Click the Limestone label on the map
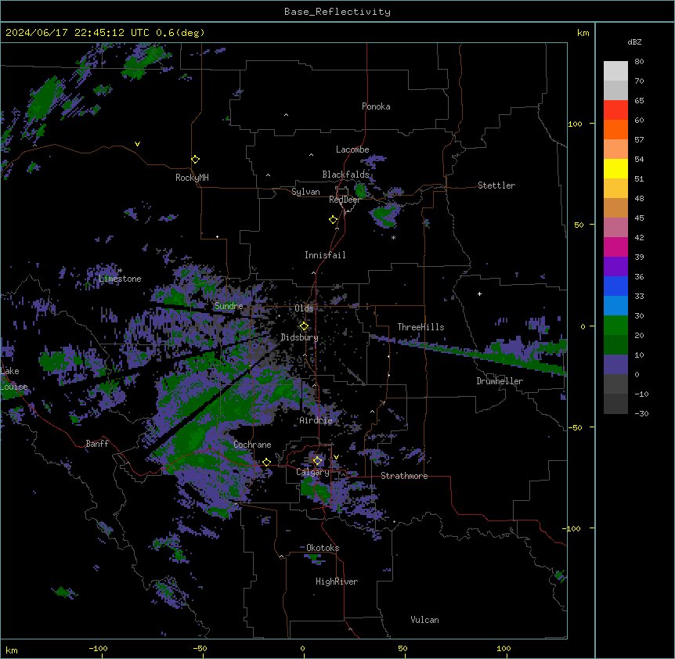 pos(120,279)
